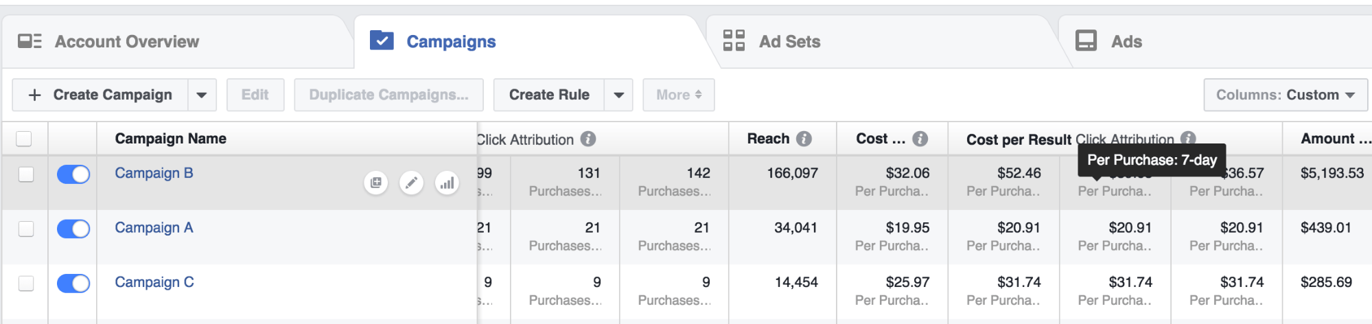Click the 34,041 reach value
The width and height of the screenshot is (1372, 324).
[795, 227]
